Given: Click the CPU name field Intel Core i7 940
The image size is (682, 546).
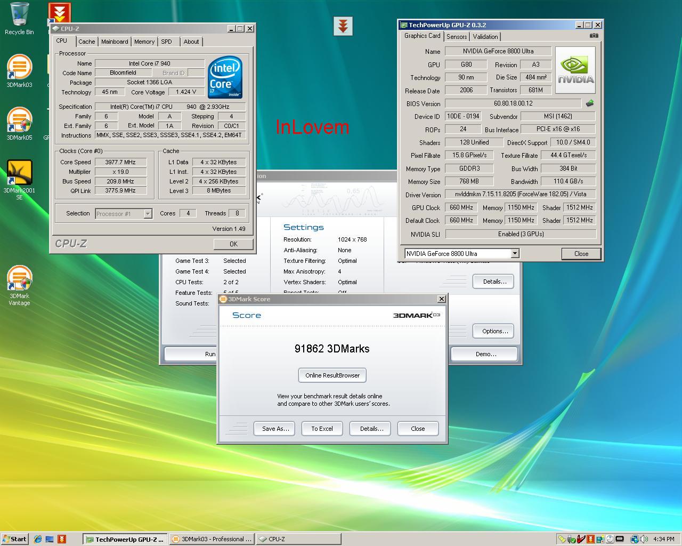Looking at the screenshot, I should [150, 63].
